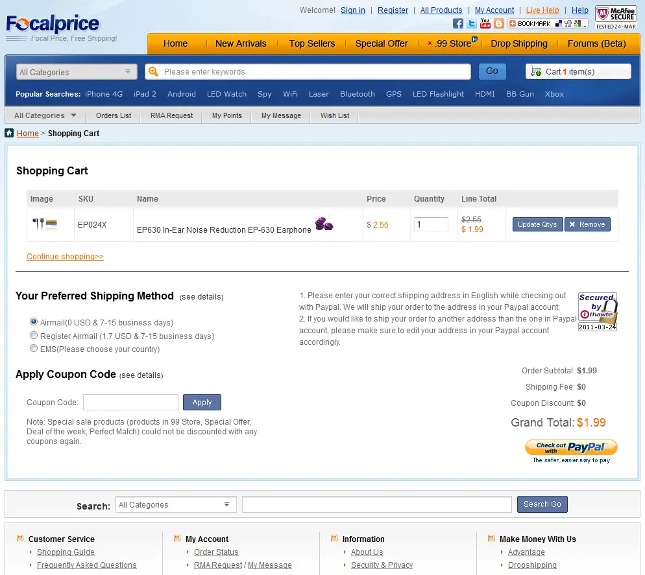
Task: Go to Top Sellers tab
Action: [312, 43]
